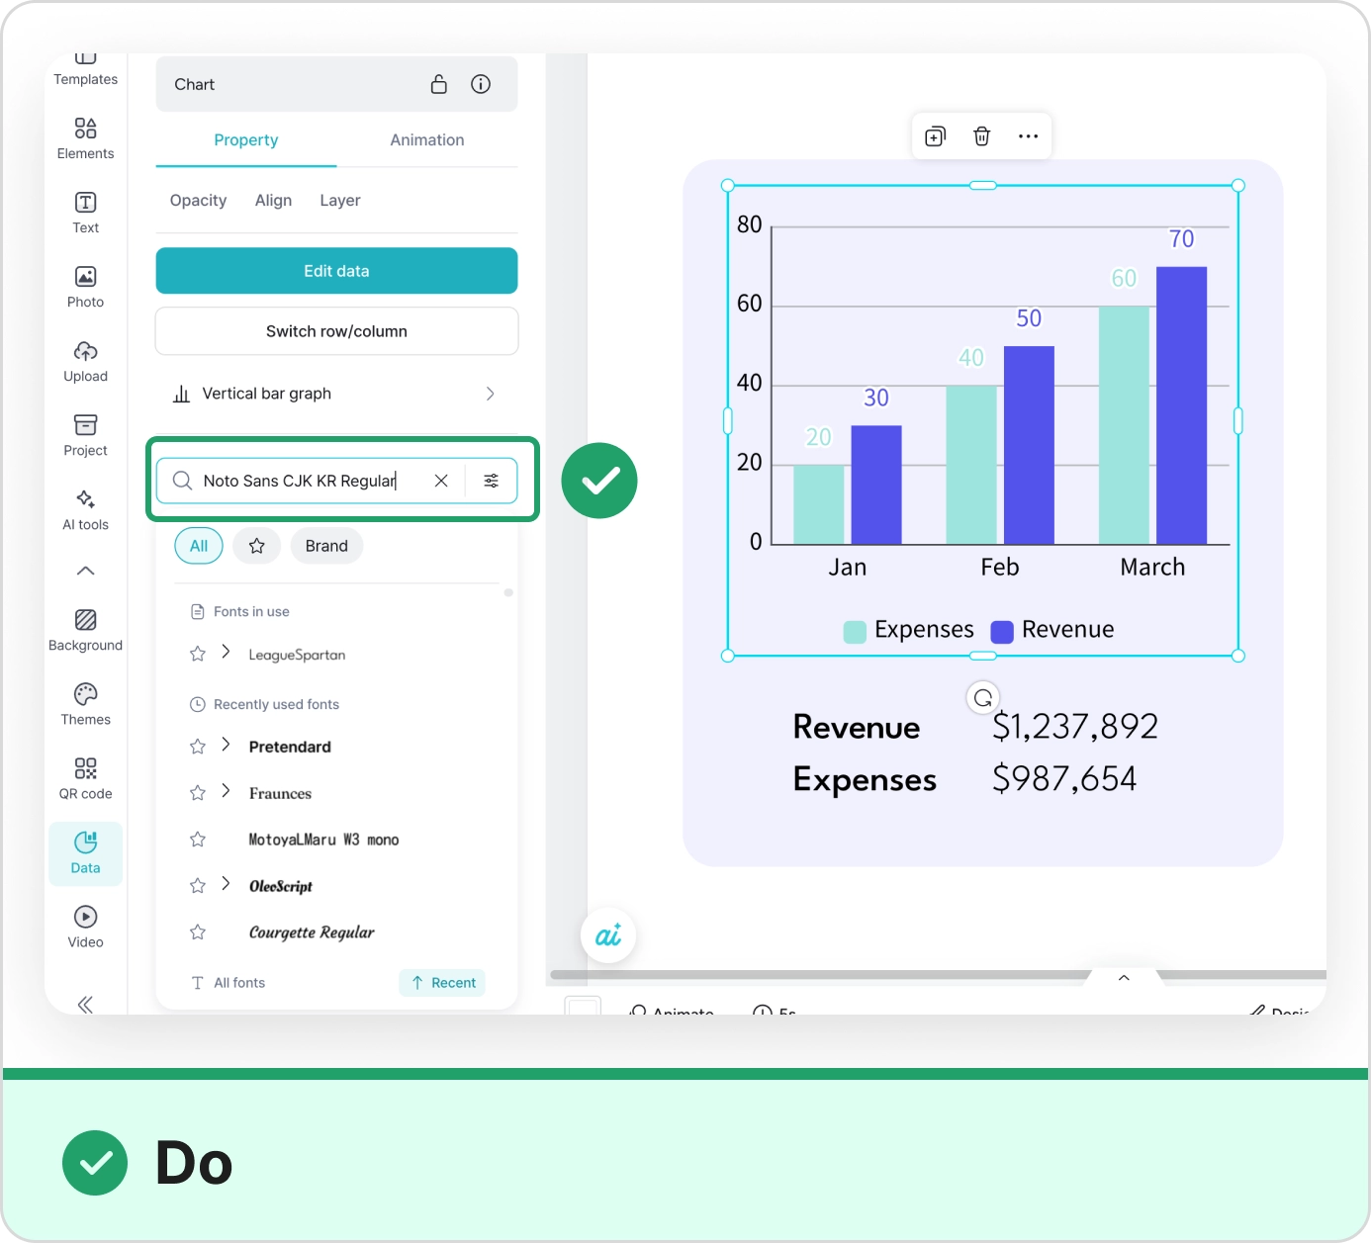1371x1243 pixels.
Task: Expand LeagueSpartan font variants
Action: (226, 652)
